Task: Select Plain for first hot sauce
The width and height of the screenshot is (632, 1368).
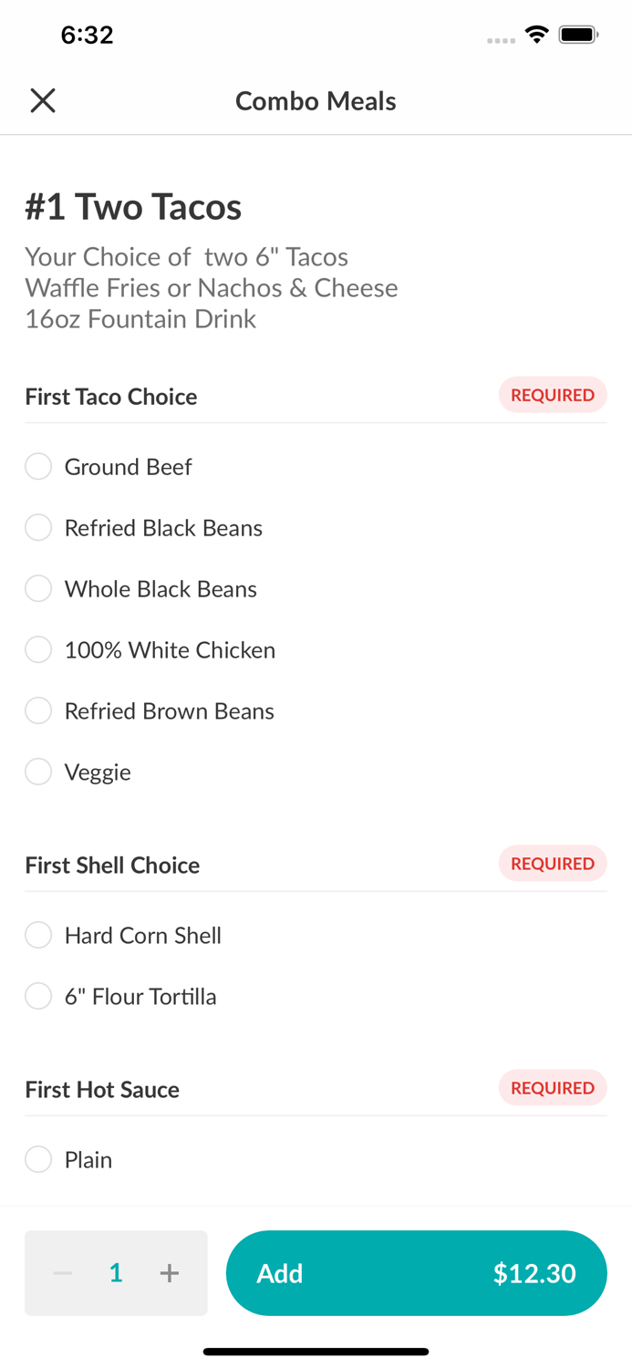Action: (x=38, y=1160)
